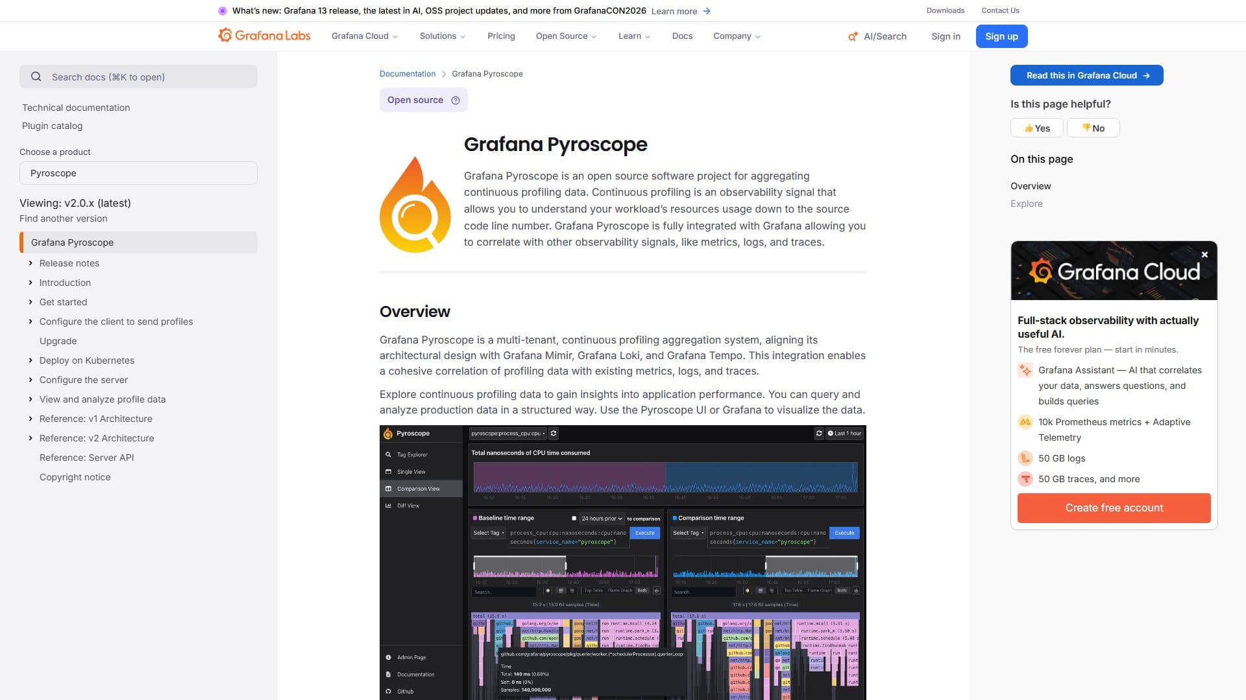
Task: Expand the Configure the server chevron
Action: (x=31, y=380)
